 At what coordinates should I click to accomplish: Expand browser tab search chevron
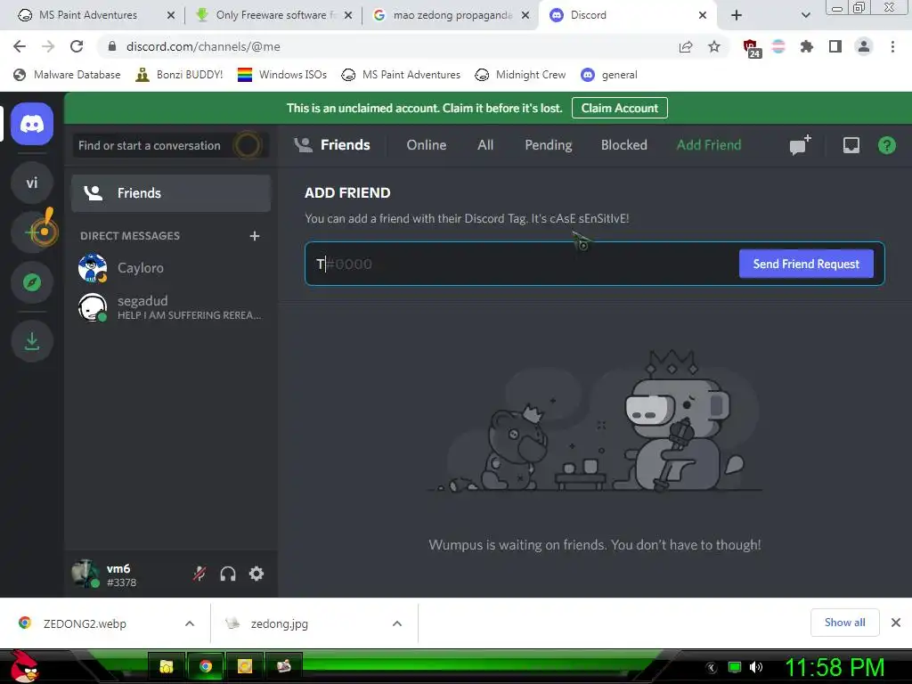coord(805,15)
